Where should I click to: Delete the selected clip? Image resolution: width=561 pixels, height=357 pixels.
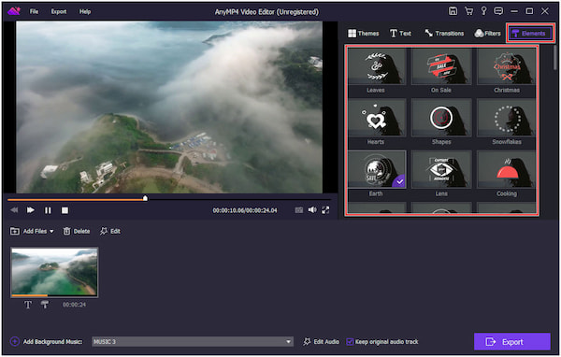point(77,231)
